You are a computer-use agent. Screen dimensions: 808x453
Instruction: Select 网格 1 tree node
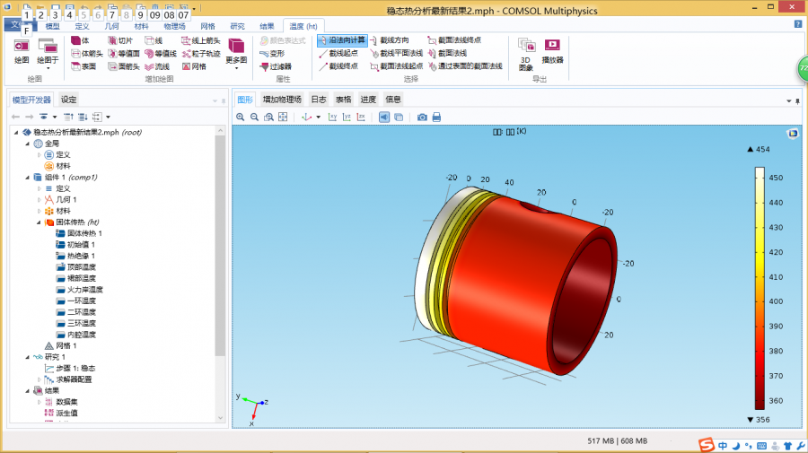(61, 346)
